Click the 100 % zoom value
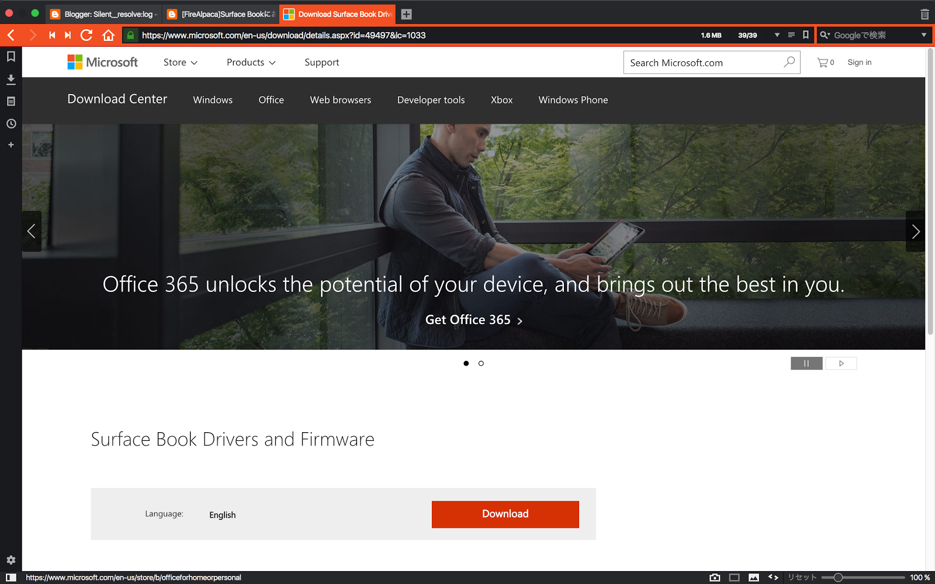 pos(920,578)
